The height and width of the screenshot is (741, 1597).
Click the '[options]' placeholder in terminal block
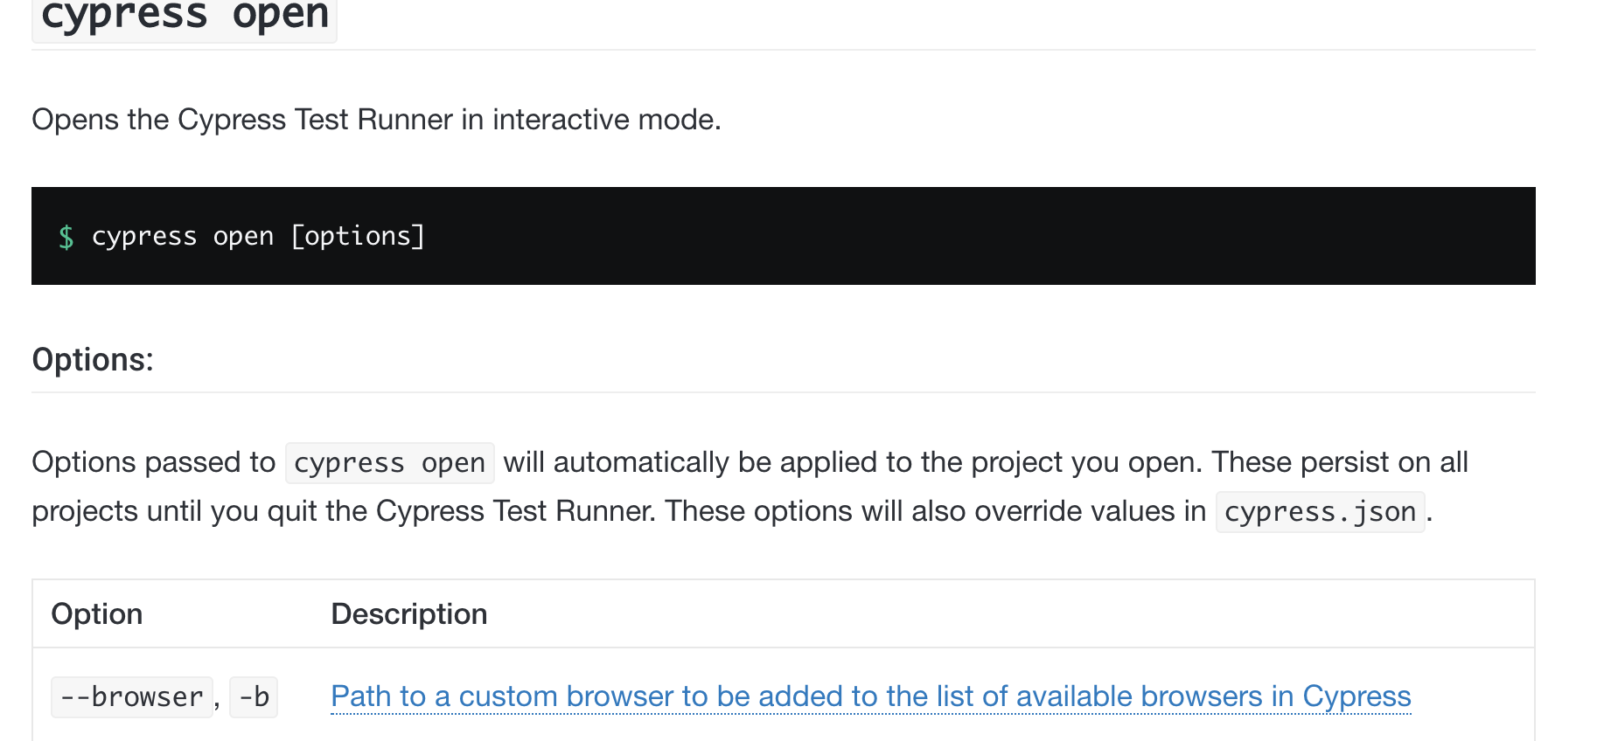[358, 236]
